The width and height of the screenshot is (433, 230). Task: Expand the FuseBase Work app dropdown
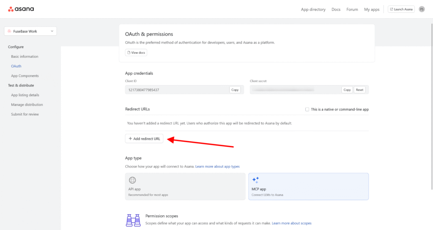pyautogui.click(x=30, y=31)
